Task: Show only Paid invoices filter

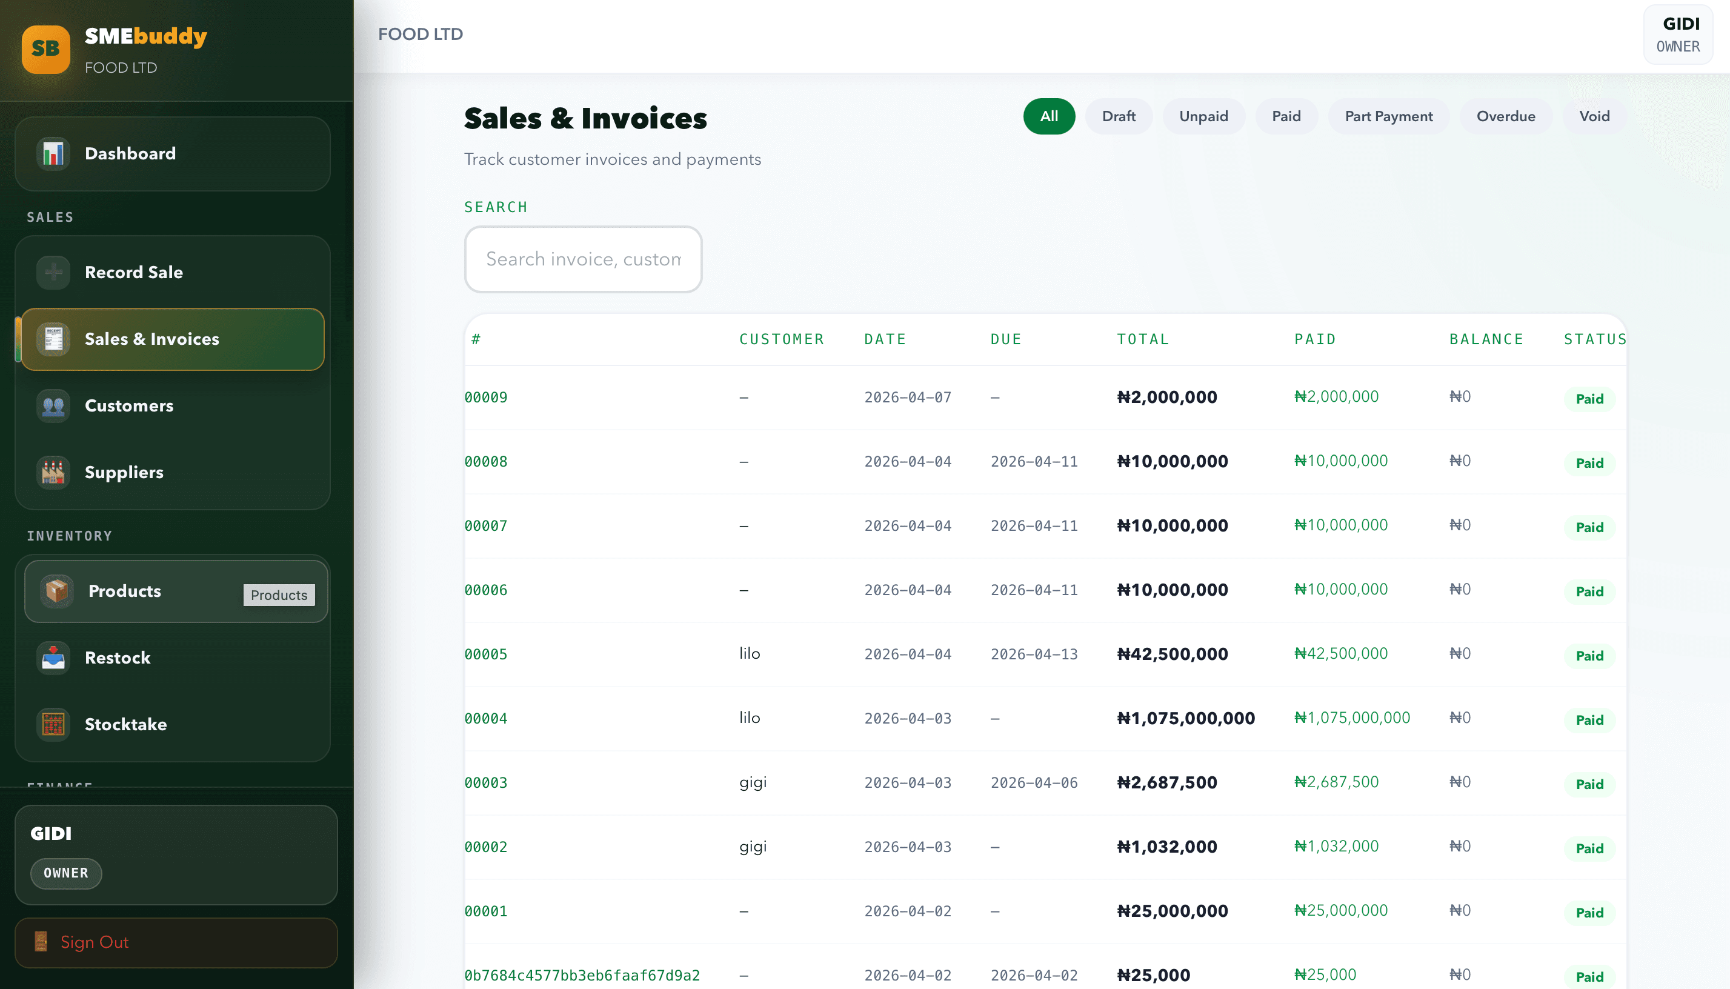Action: pos(1286,116)
